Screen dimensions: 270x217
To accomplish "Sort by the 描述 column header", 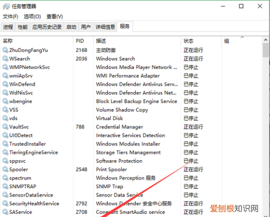I will pyautogui.click(x=137, y=41).
